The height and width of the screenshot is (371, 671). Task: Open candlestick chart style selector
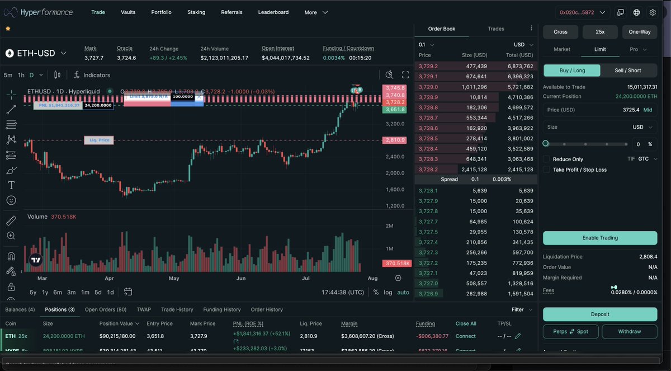pos(57,75)
